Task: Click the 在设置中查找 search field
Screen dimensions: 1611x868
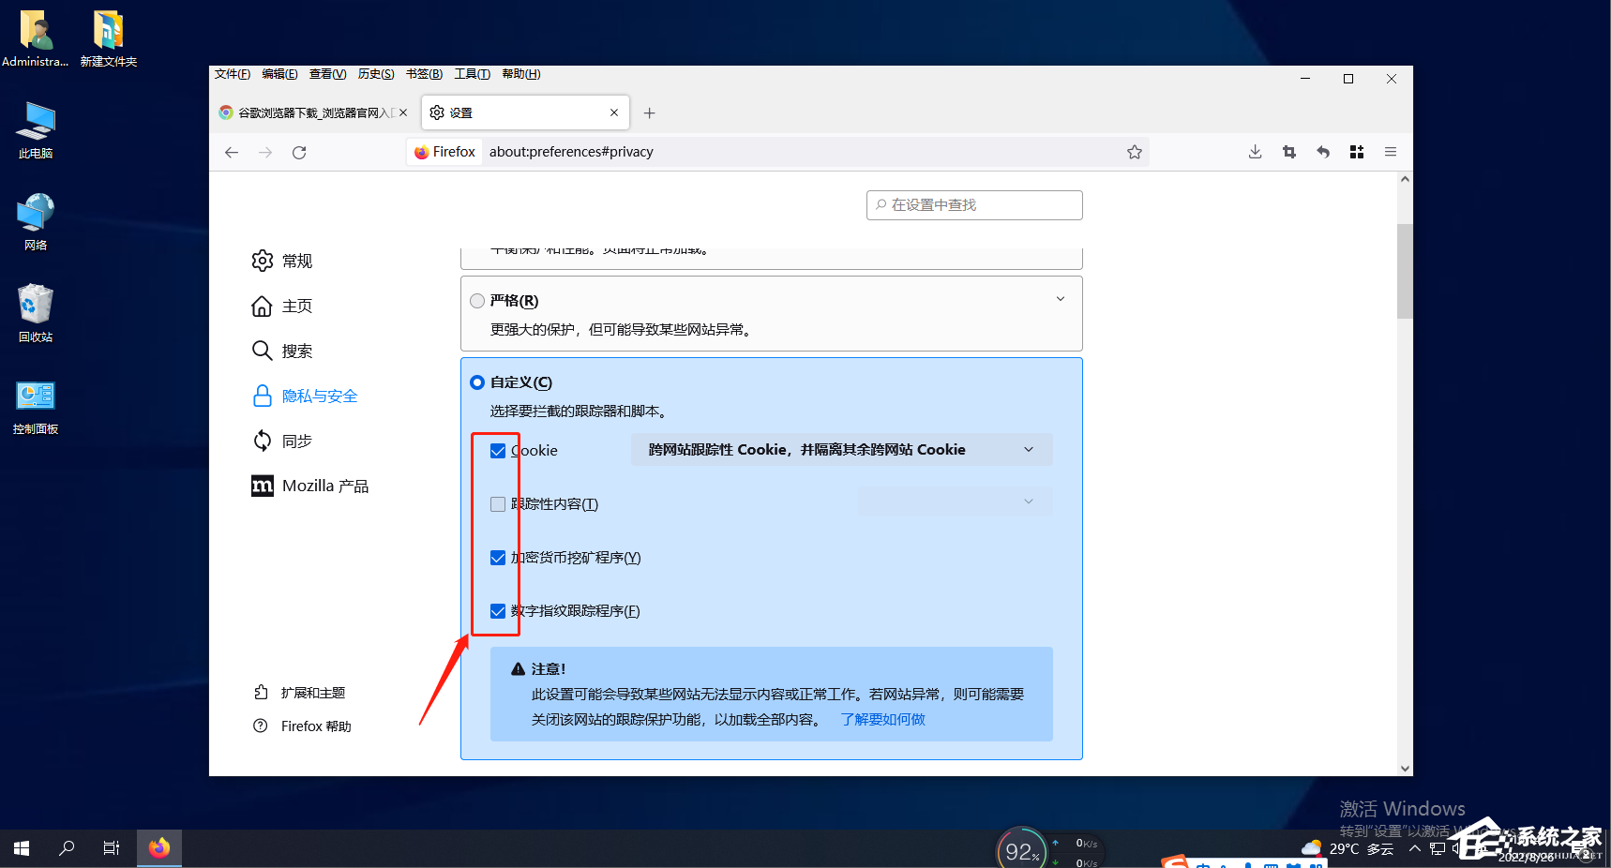Action: coord(973,204)
